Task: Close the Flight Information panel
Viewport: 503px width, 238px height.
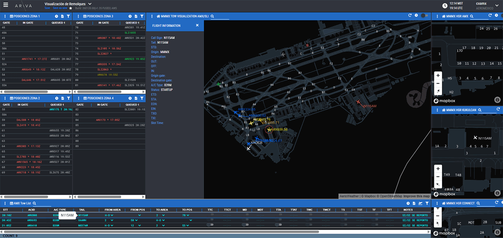Action: click(197, 25)
